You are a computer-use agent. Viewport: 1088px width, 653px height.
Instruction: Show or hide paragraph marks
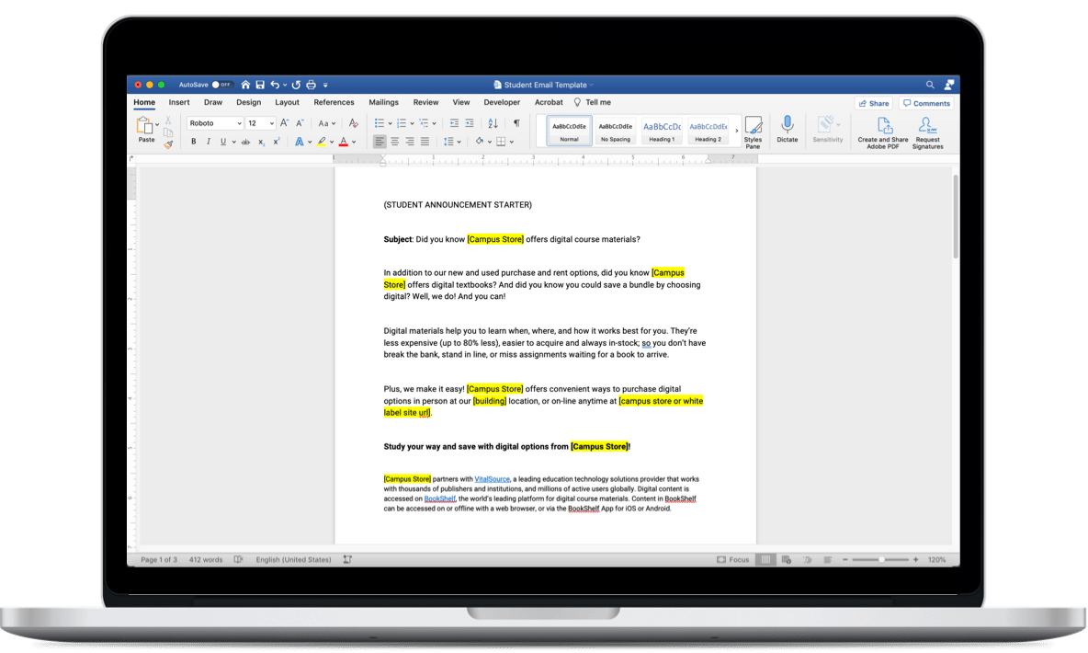coord(516,123)
